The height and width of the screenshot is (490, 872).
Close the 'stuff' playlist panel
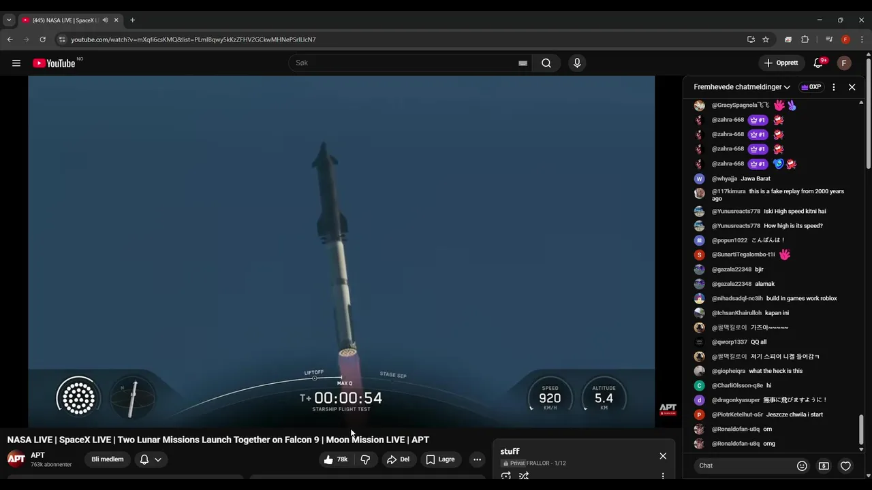click(663, 456)
